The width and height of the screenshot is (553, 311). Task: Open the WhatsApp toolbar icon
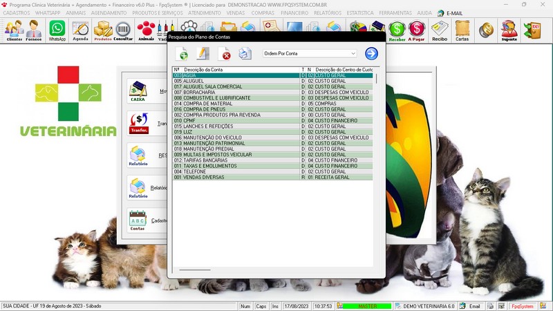57,30
